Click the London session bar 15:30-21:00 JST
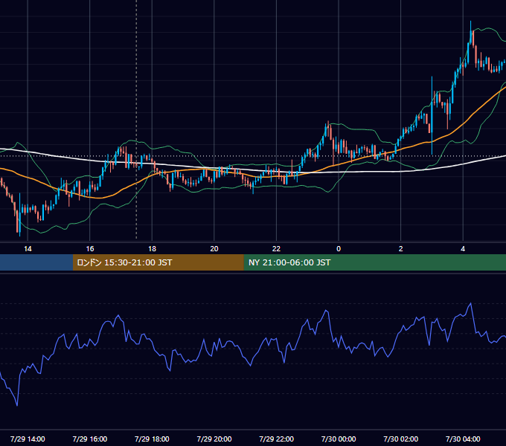506x446 pixels. [158, 262]
